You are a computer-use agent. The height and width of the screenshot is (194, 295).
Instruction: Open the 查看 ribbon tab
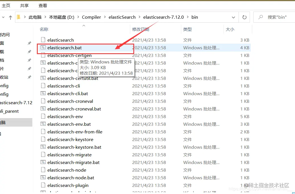(43, 6)
